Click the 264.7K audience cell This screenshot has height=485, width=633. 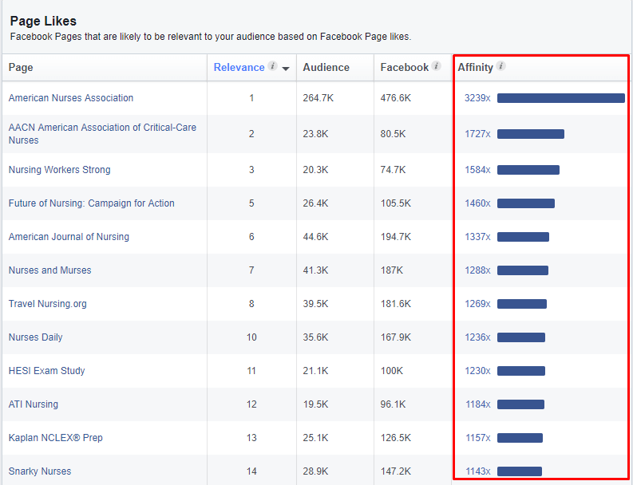318,98
